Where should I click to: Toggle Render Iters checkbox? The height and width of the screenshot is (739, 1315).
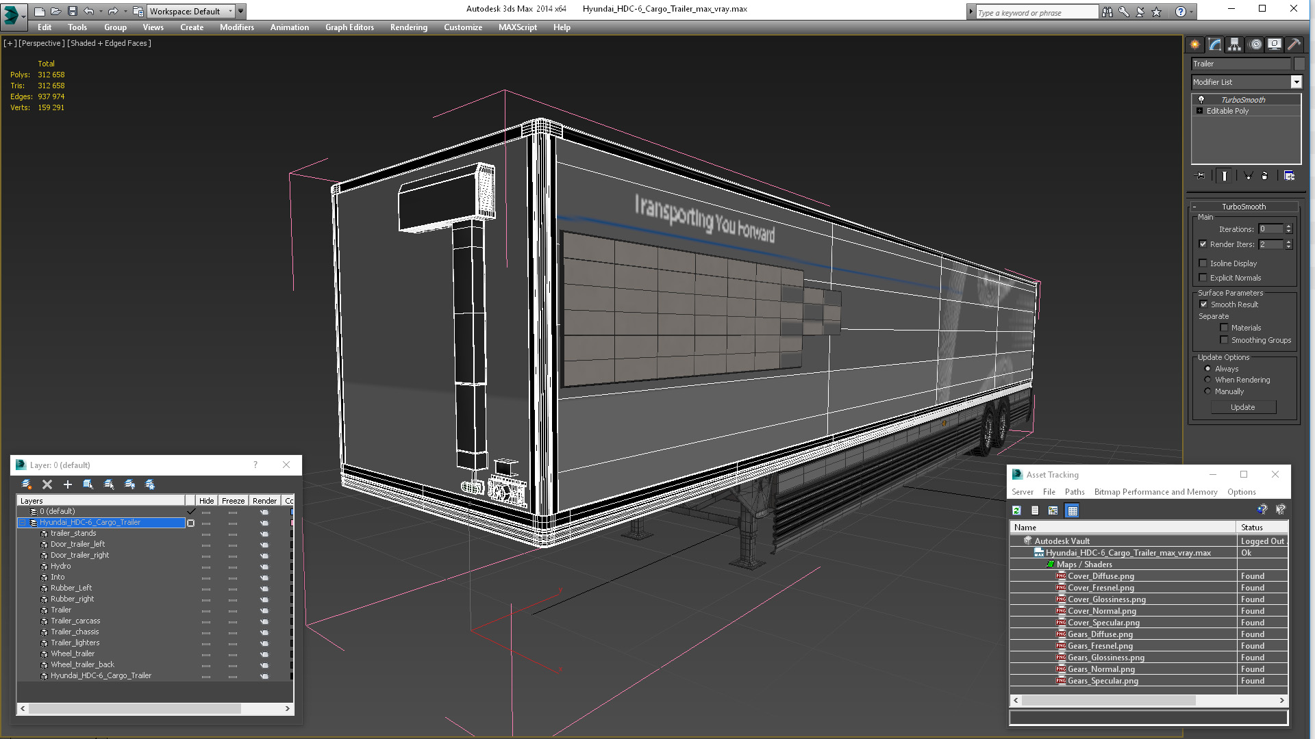pos(1203,244)
